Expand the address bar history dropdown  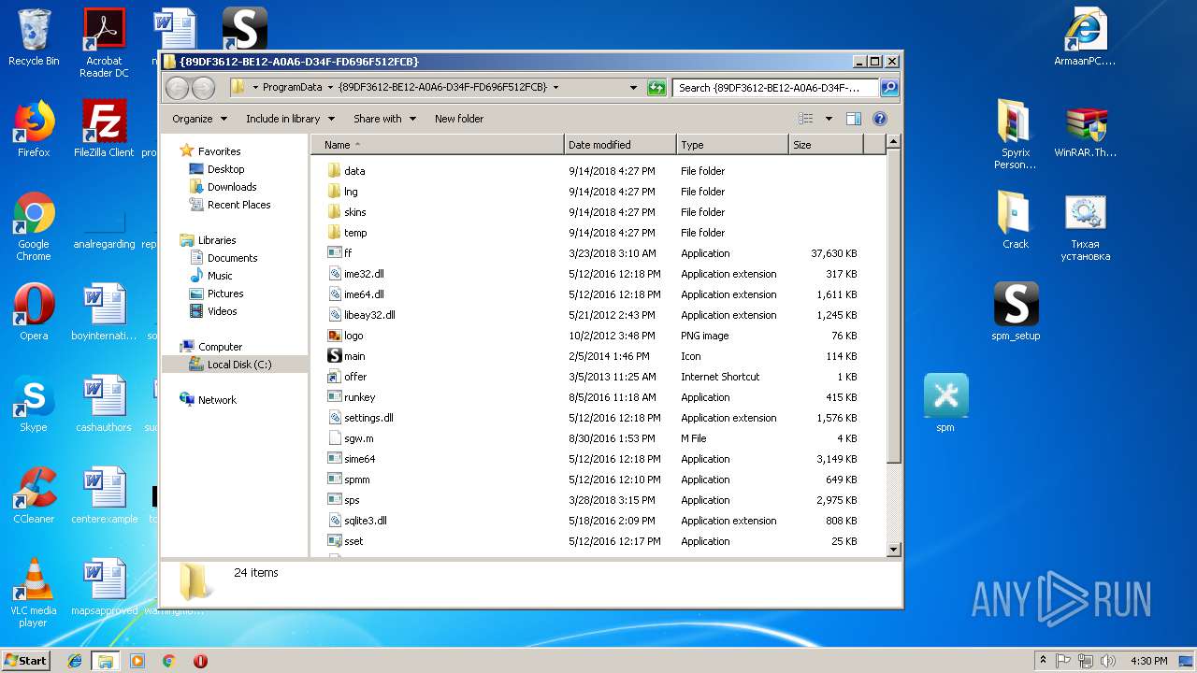coord(633,88)
